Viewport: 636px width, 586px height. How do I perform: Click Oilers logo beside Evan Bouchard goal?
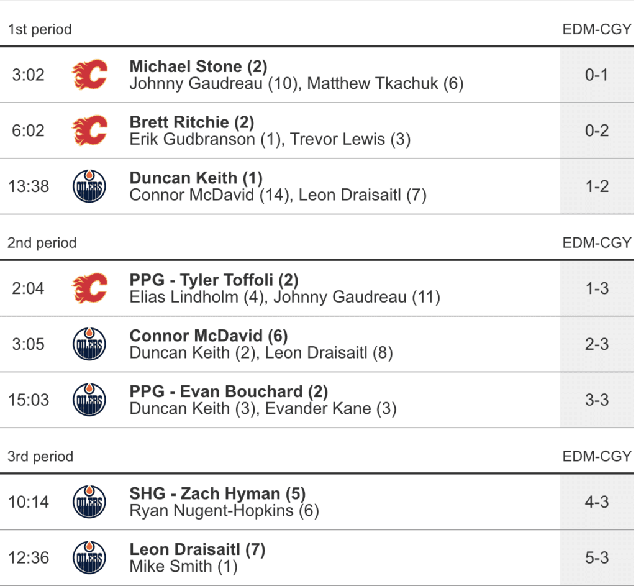(x=89, y=400)
